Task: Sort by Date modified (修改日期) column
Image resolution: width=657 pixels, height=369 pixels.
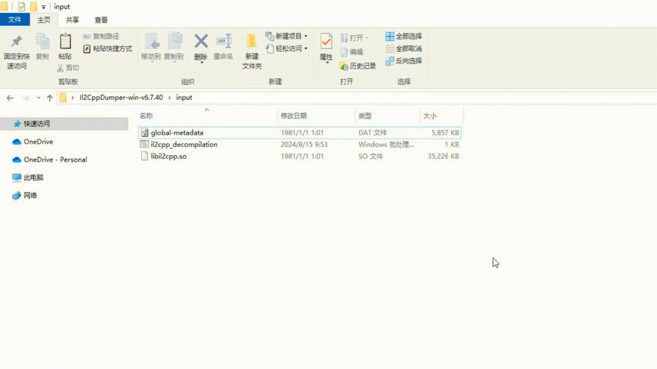Action: click(x=294, y=116)
